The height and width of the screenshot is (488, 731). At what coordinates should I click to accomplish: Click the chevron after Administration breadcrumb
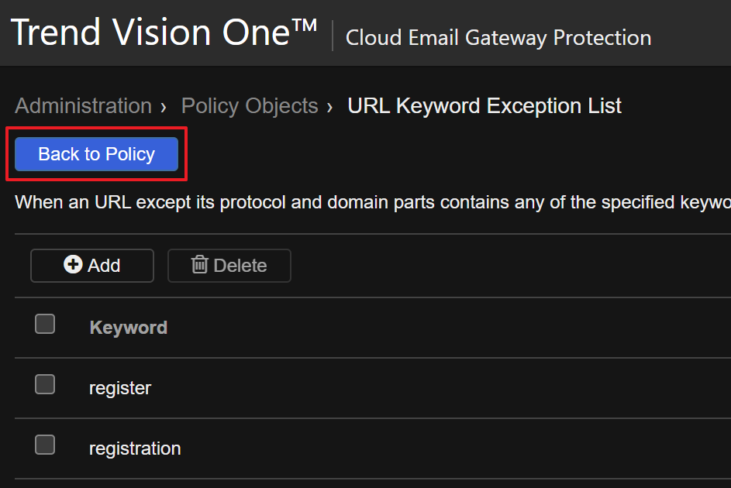click(164, 106)
